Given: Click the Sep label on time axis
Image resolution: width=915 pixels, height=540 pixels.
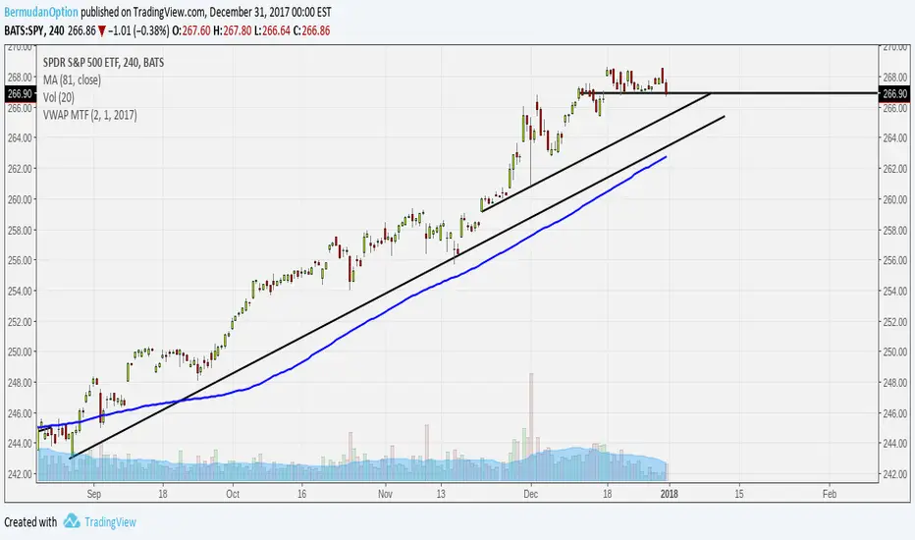Looking at the screenshot, I should click(x=94, y=494).
